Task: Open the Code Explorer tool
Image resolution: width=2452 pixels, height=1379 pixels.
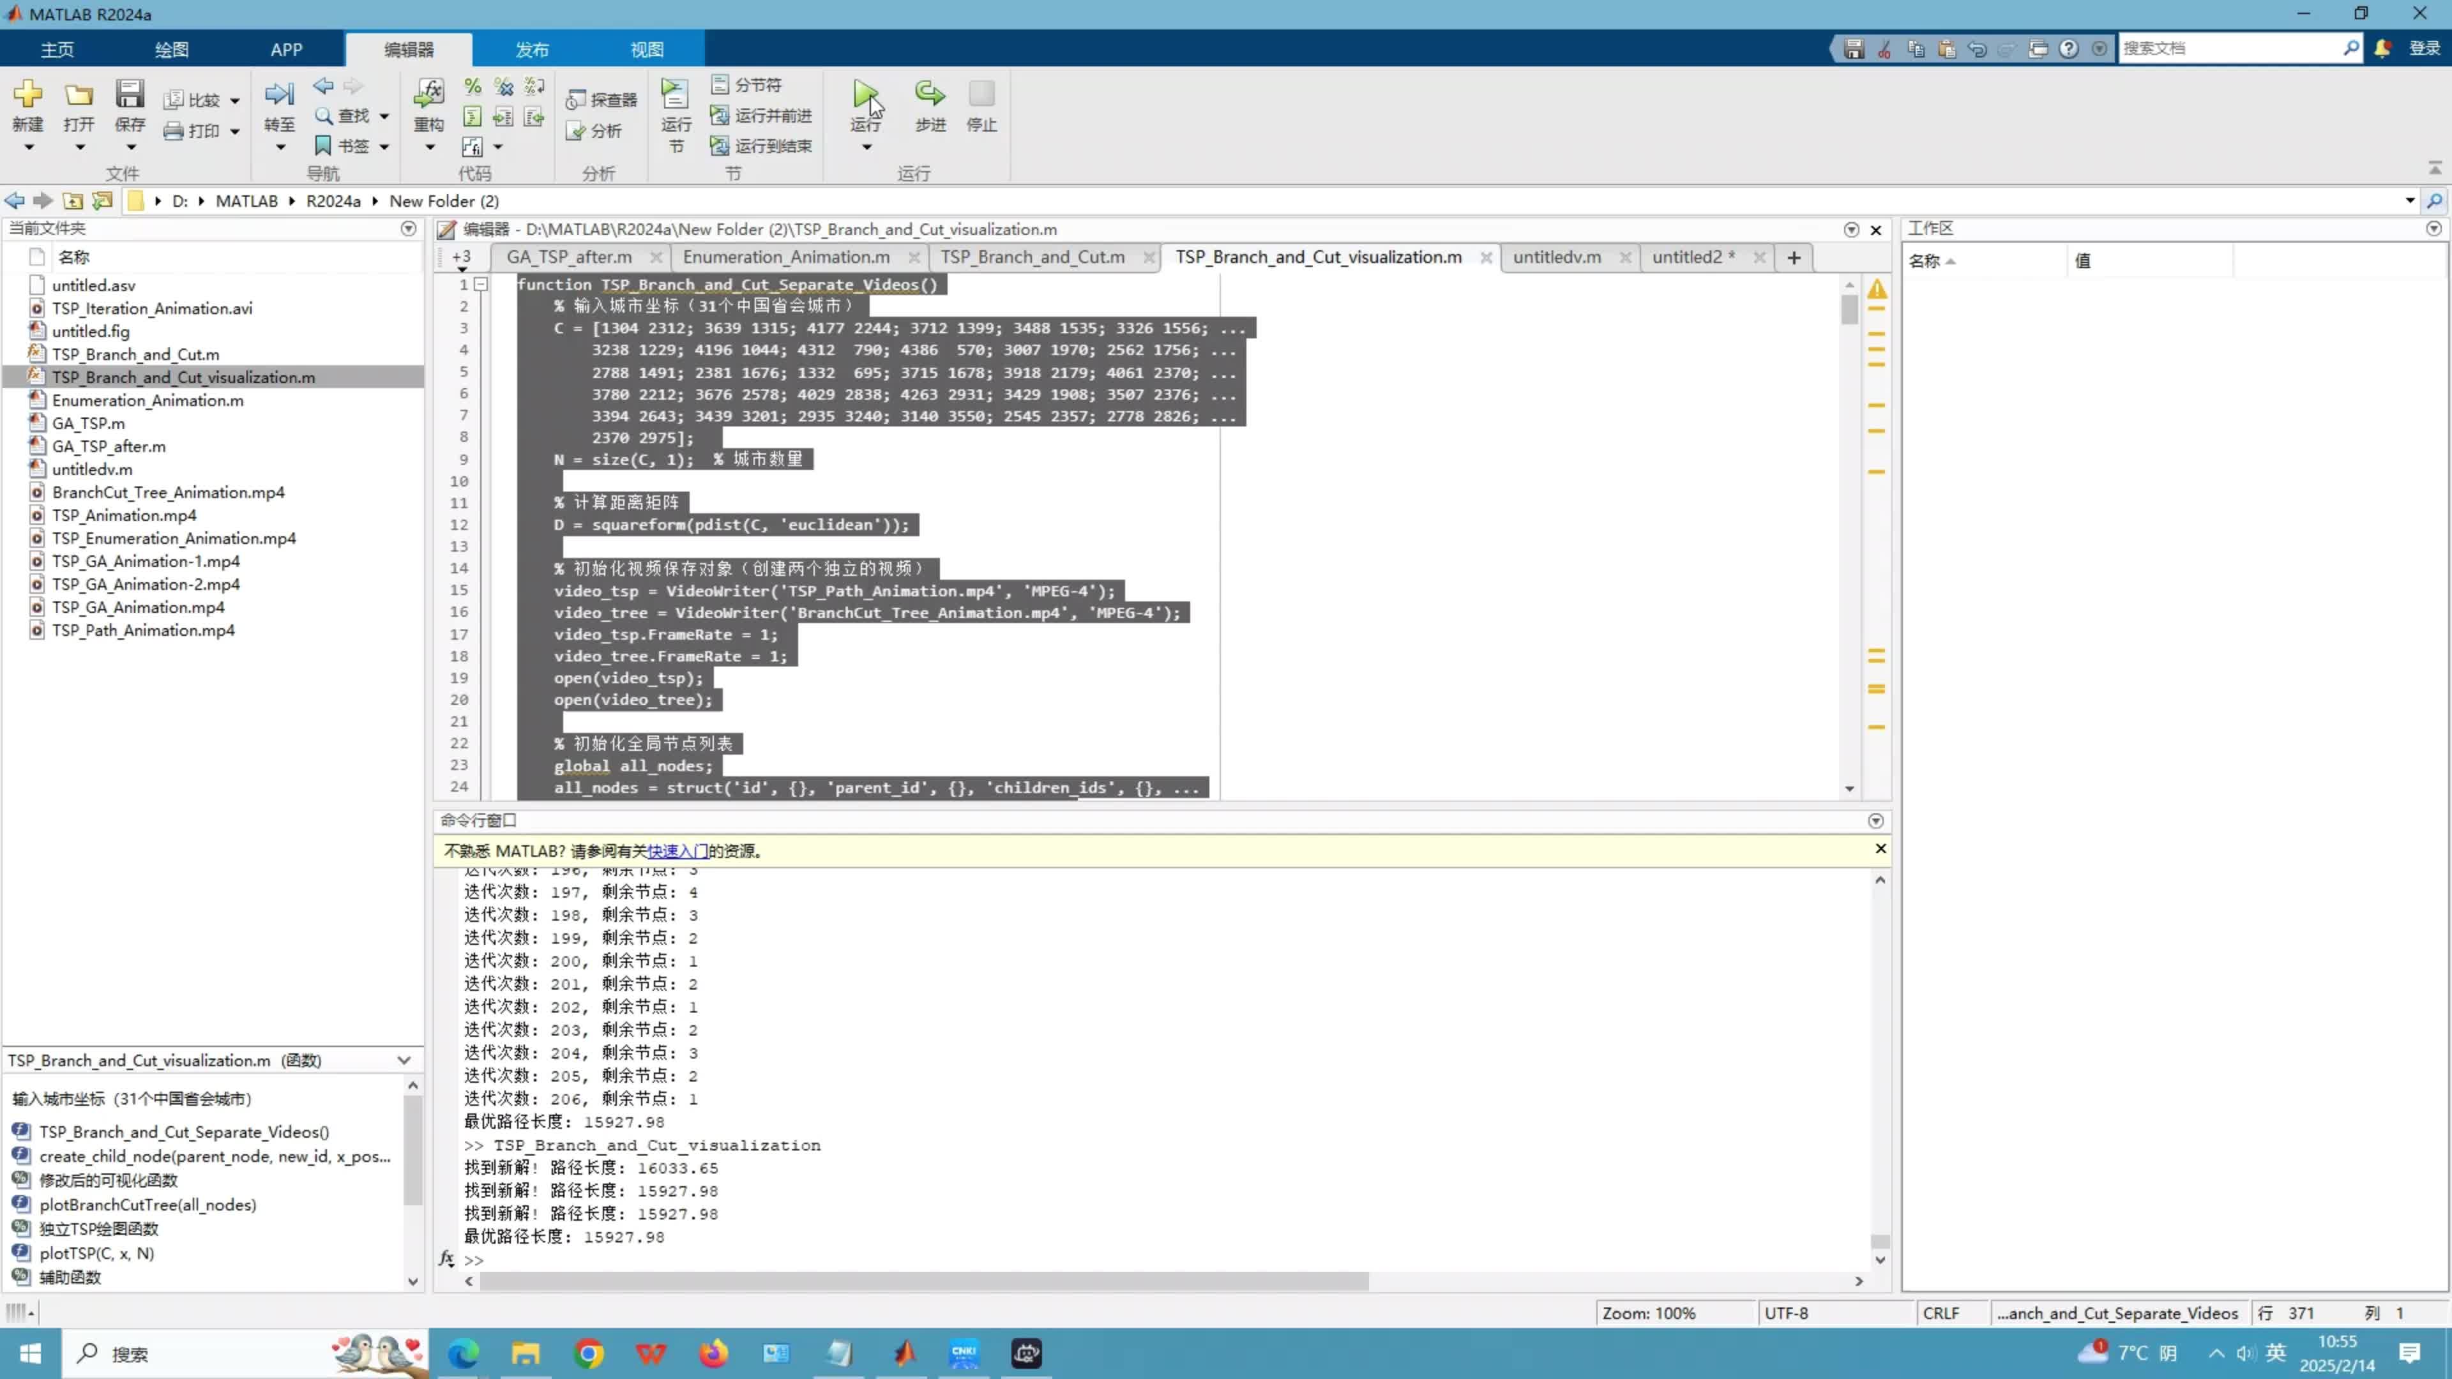Action: pyautogui.click(x=602, y=100)
